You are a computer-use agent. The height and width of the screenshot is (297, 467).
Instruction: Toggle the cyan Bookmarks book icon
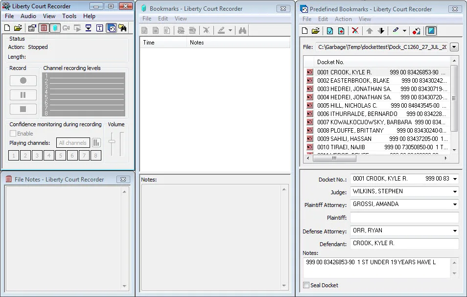pos(55,28)
